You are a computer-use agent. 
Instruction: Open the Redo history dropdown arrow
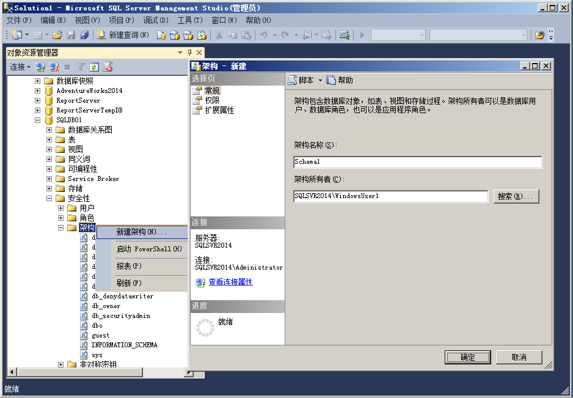(296, 35)
